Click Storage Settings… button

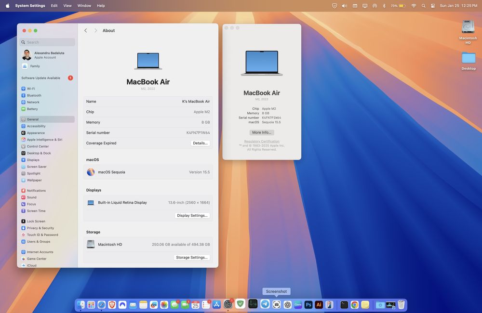click(192, 258)
